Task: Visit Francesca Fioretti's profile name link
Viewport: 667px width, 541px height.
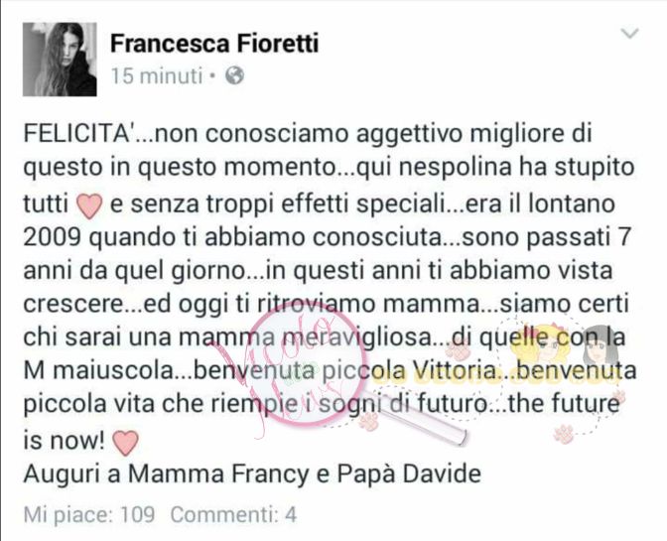Action: (x=214, y=43)
